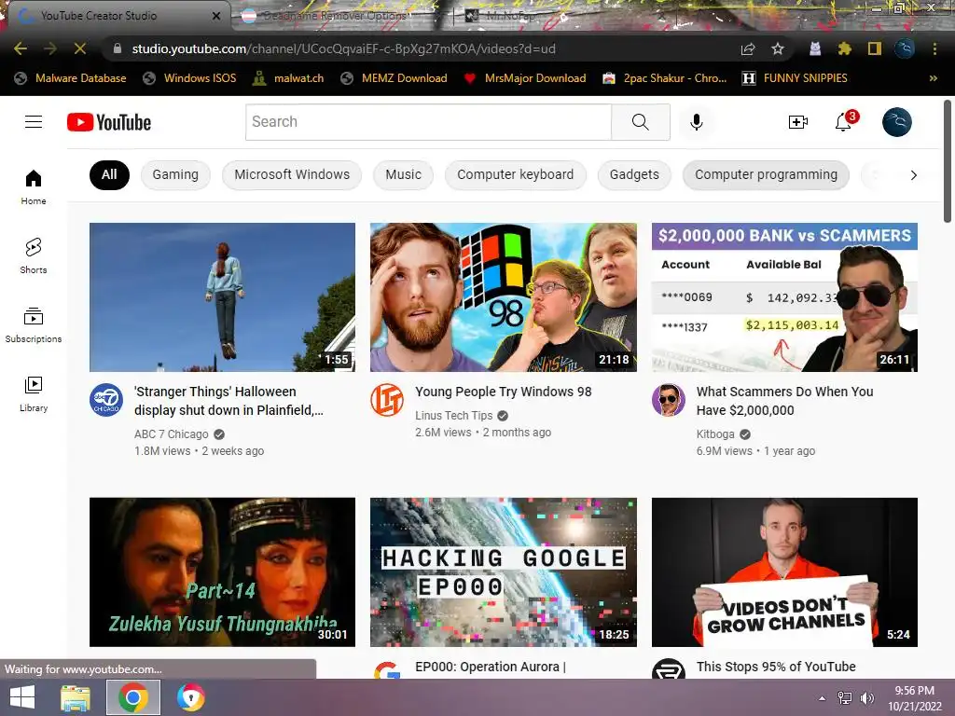Open the YouTube account avatar menu

[897, 122]
